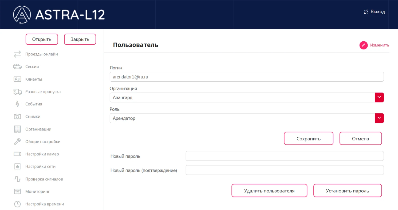
Task: Click the ASTRA-L12 logo icon
Action: tap(22, 14)
